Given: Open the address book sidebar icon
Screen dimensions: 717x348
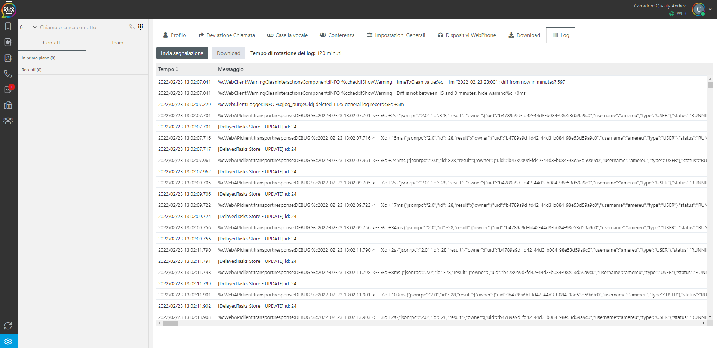Looking at the screenshot, I should 8,58.
